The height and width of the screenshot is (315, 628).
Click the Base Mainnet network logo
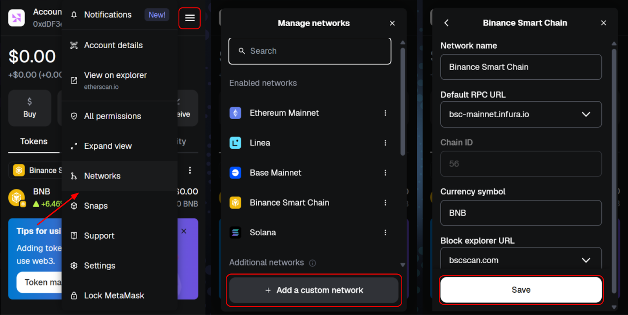235,173
